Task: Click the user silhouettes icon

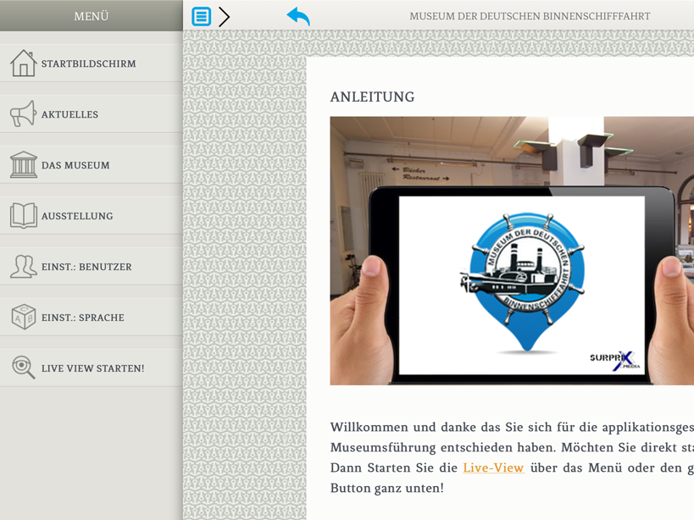Action: coord(23,267)
